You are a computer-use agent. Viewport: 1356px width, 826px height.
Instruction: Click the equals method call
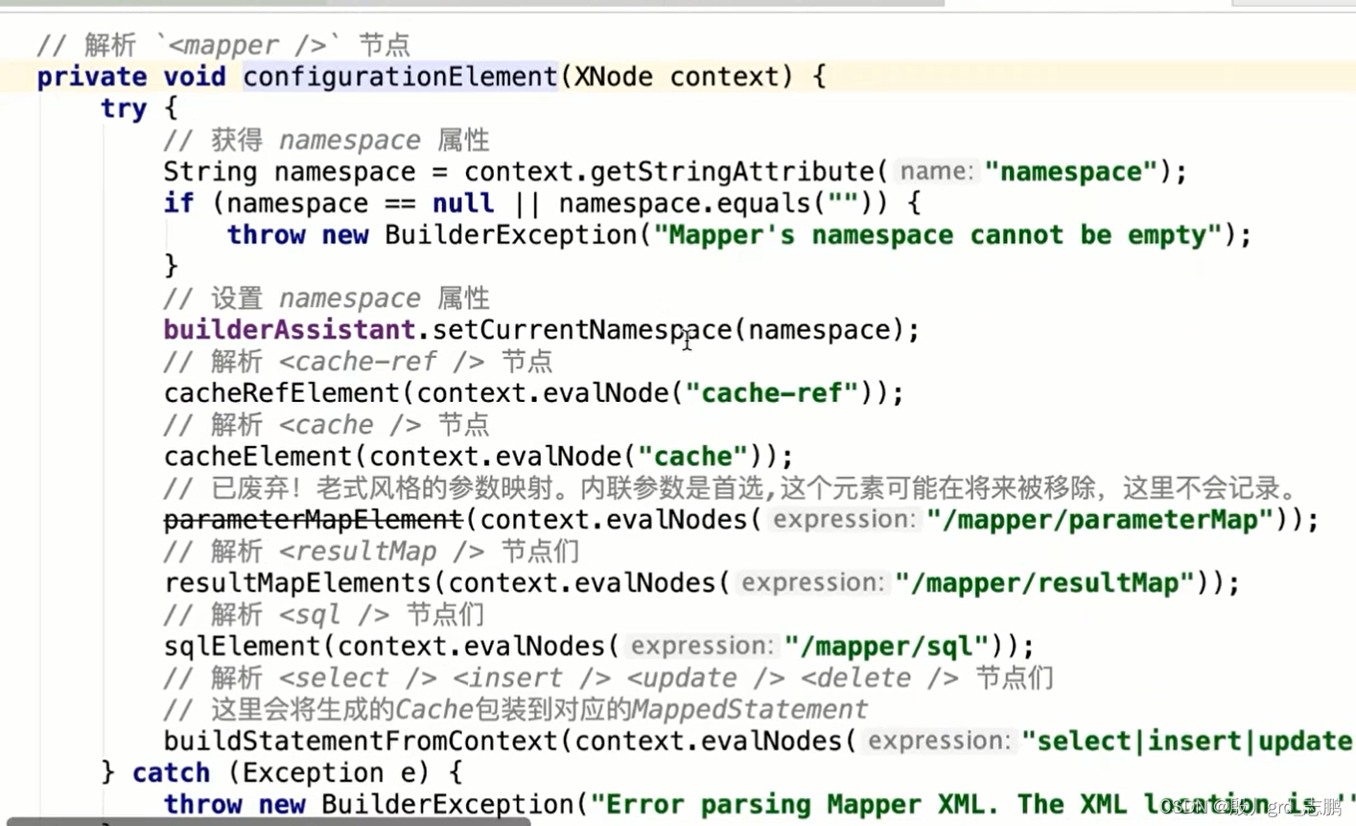tap(764, 203)
